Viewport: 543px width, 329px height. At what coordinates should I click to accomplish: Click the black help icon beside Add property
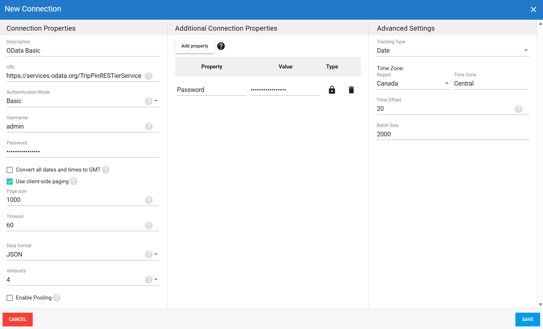[221, 46]
